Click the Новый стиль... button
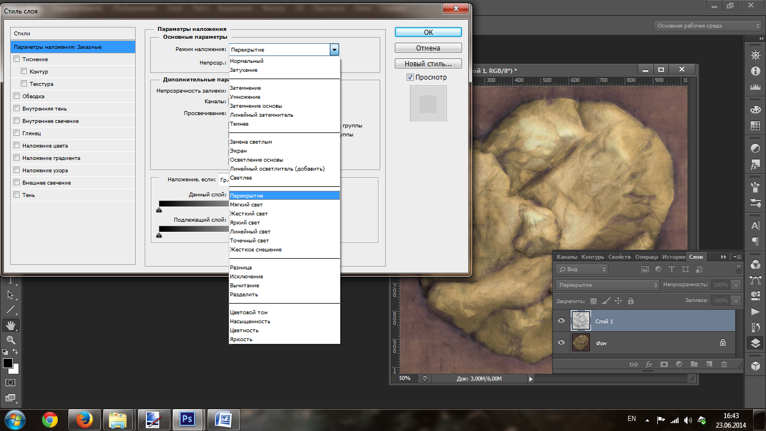 [x=428, y=63]
